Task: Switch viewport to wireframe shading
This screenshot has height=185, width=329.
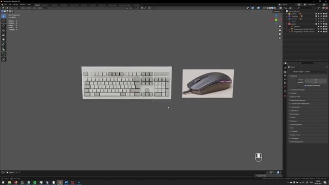Action: (267, 8)
